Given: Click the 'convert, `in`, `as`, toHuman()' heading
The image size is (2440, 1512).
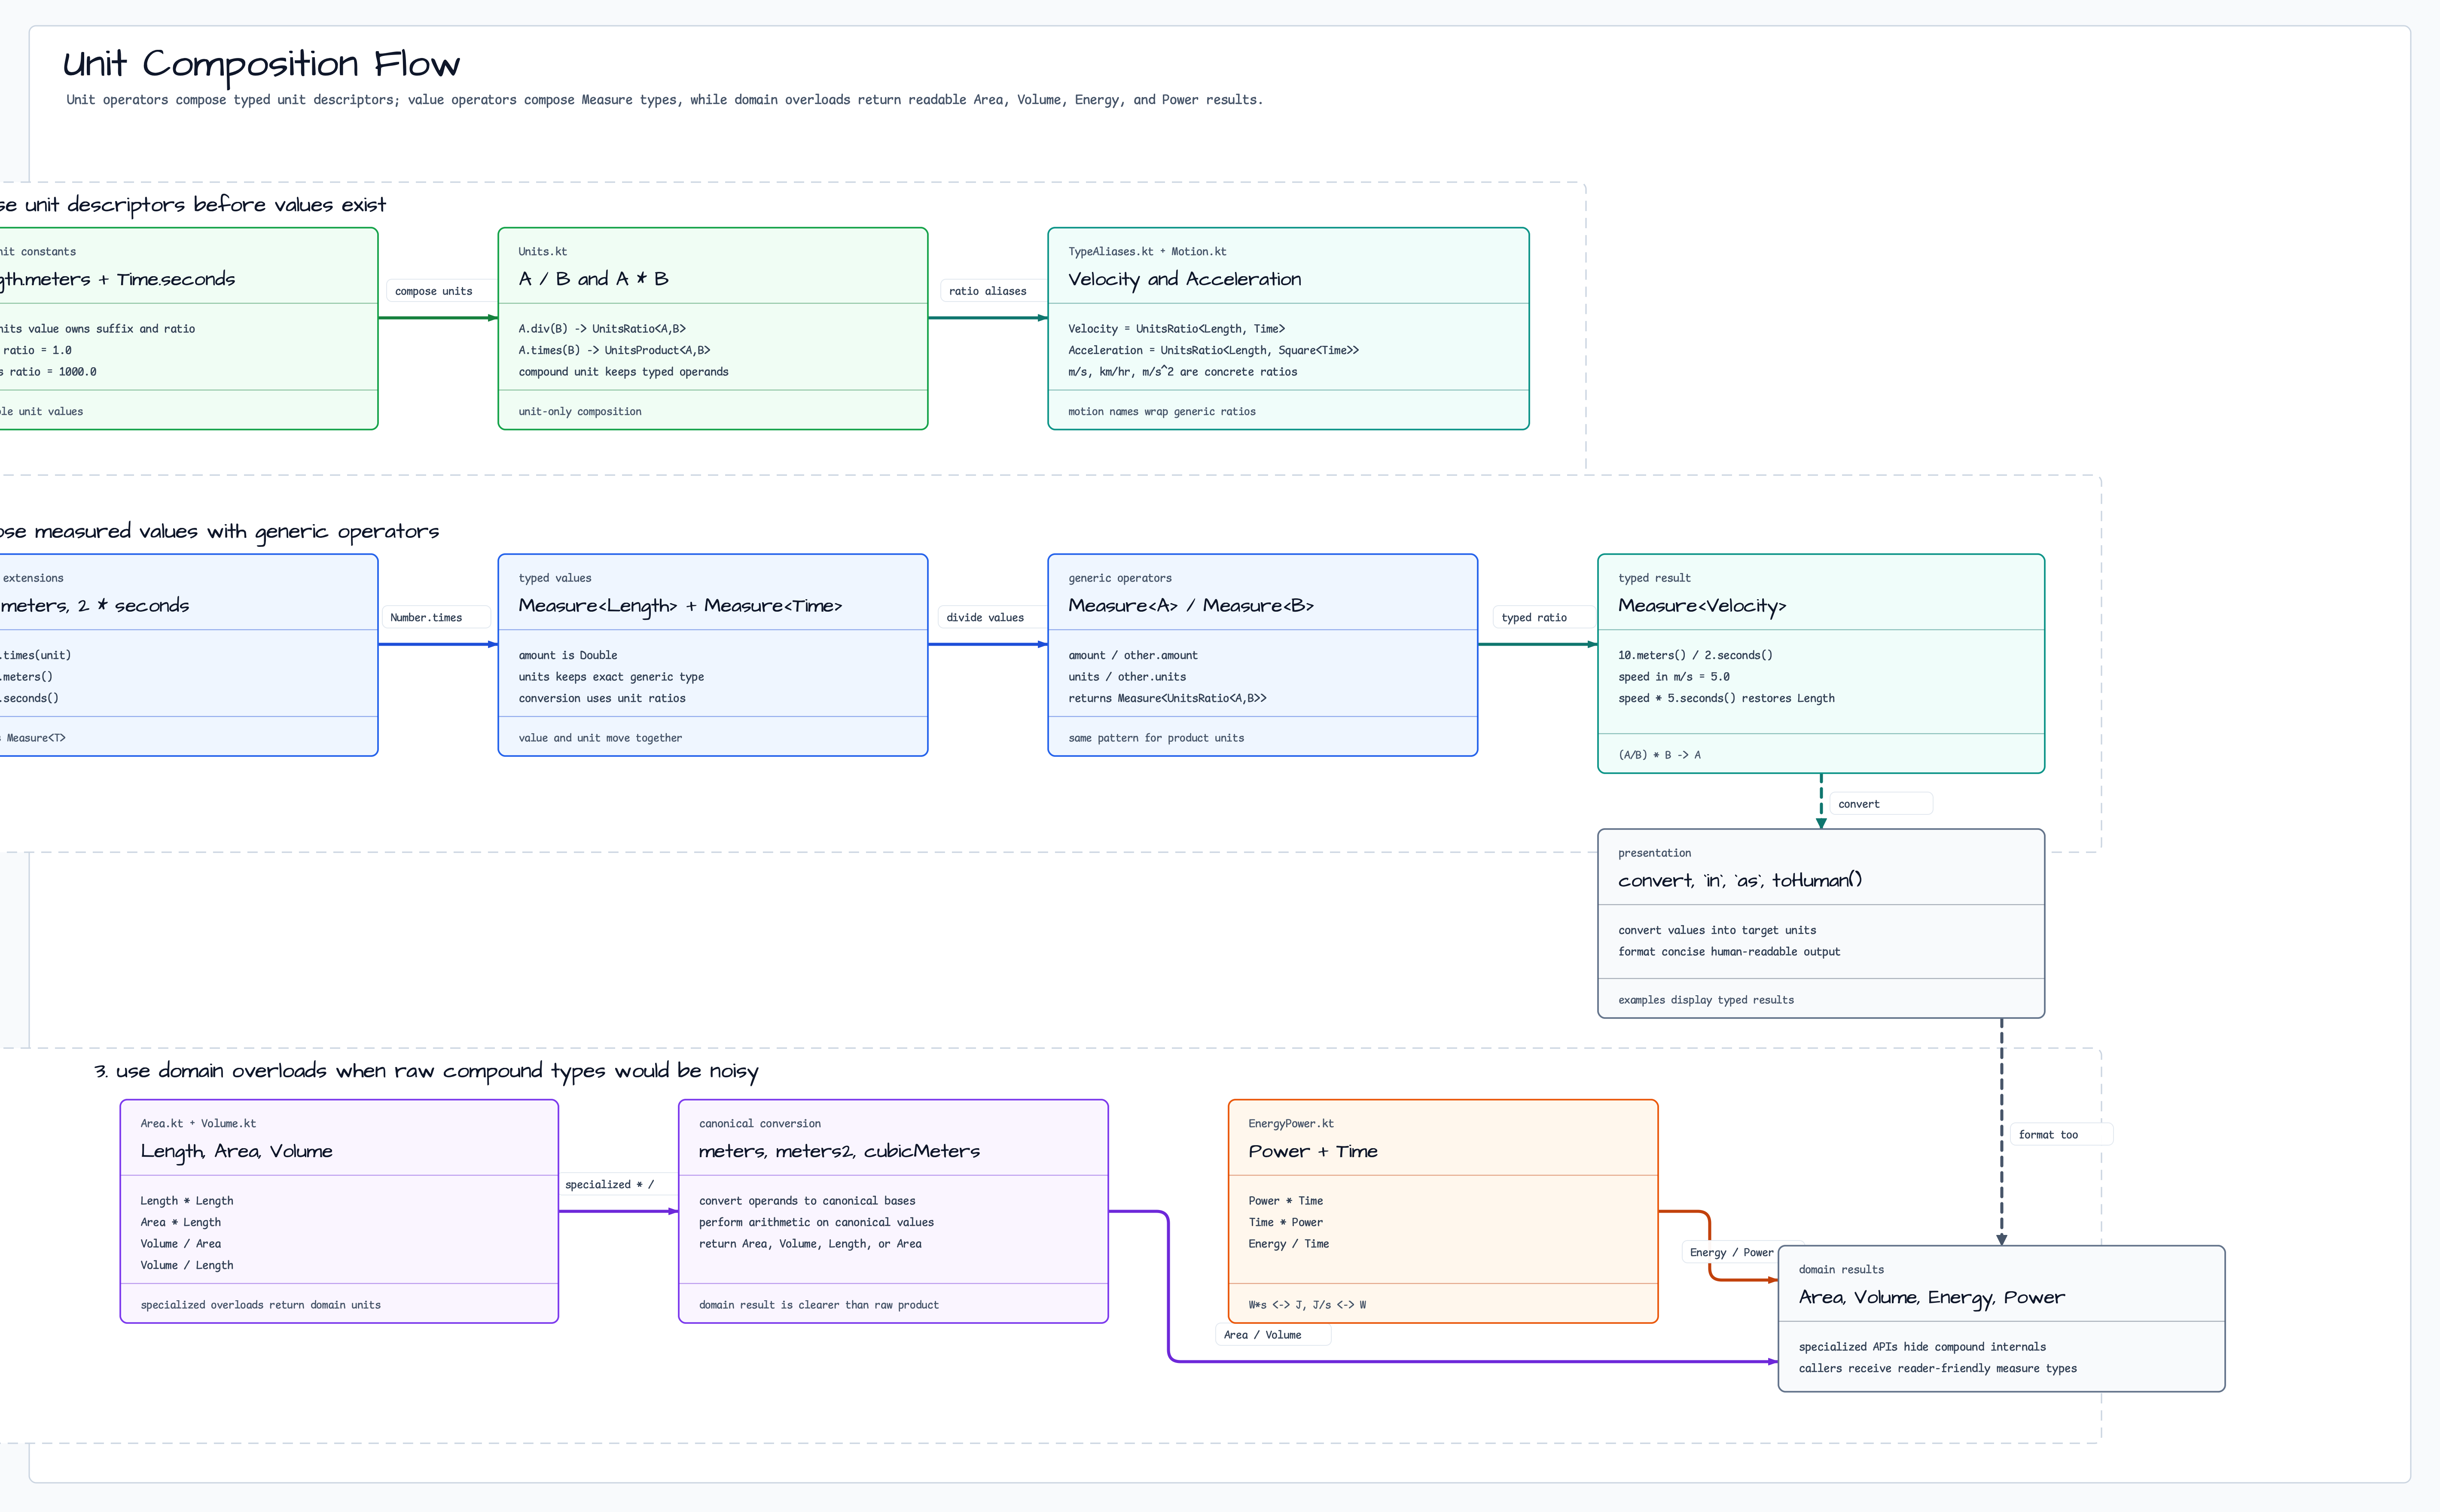Looking at the screenshot, I should 1740,881.
